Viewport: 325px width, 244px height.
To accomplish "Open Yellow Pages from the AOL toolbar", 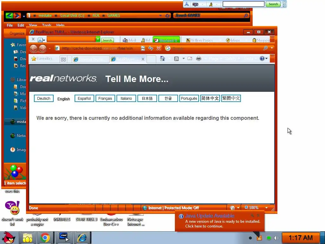I will (199, 40).
